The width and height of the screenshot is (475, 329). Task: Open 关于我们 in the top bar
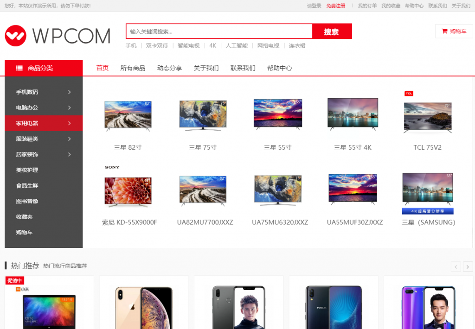pos(461,6)
